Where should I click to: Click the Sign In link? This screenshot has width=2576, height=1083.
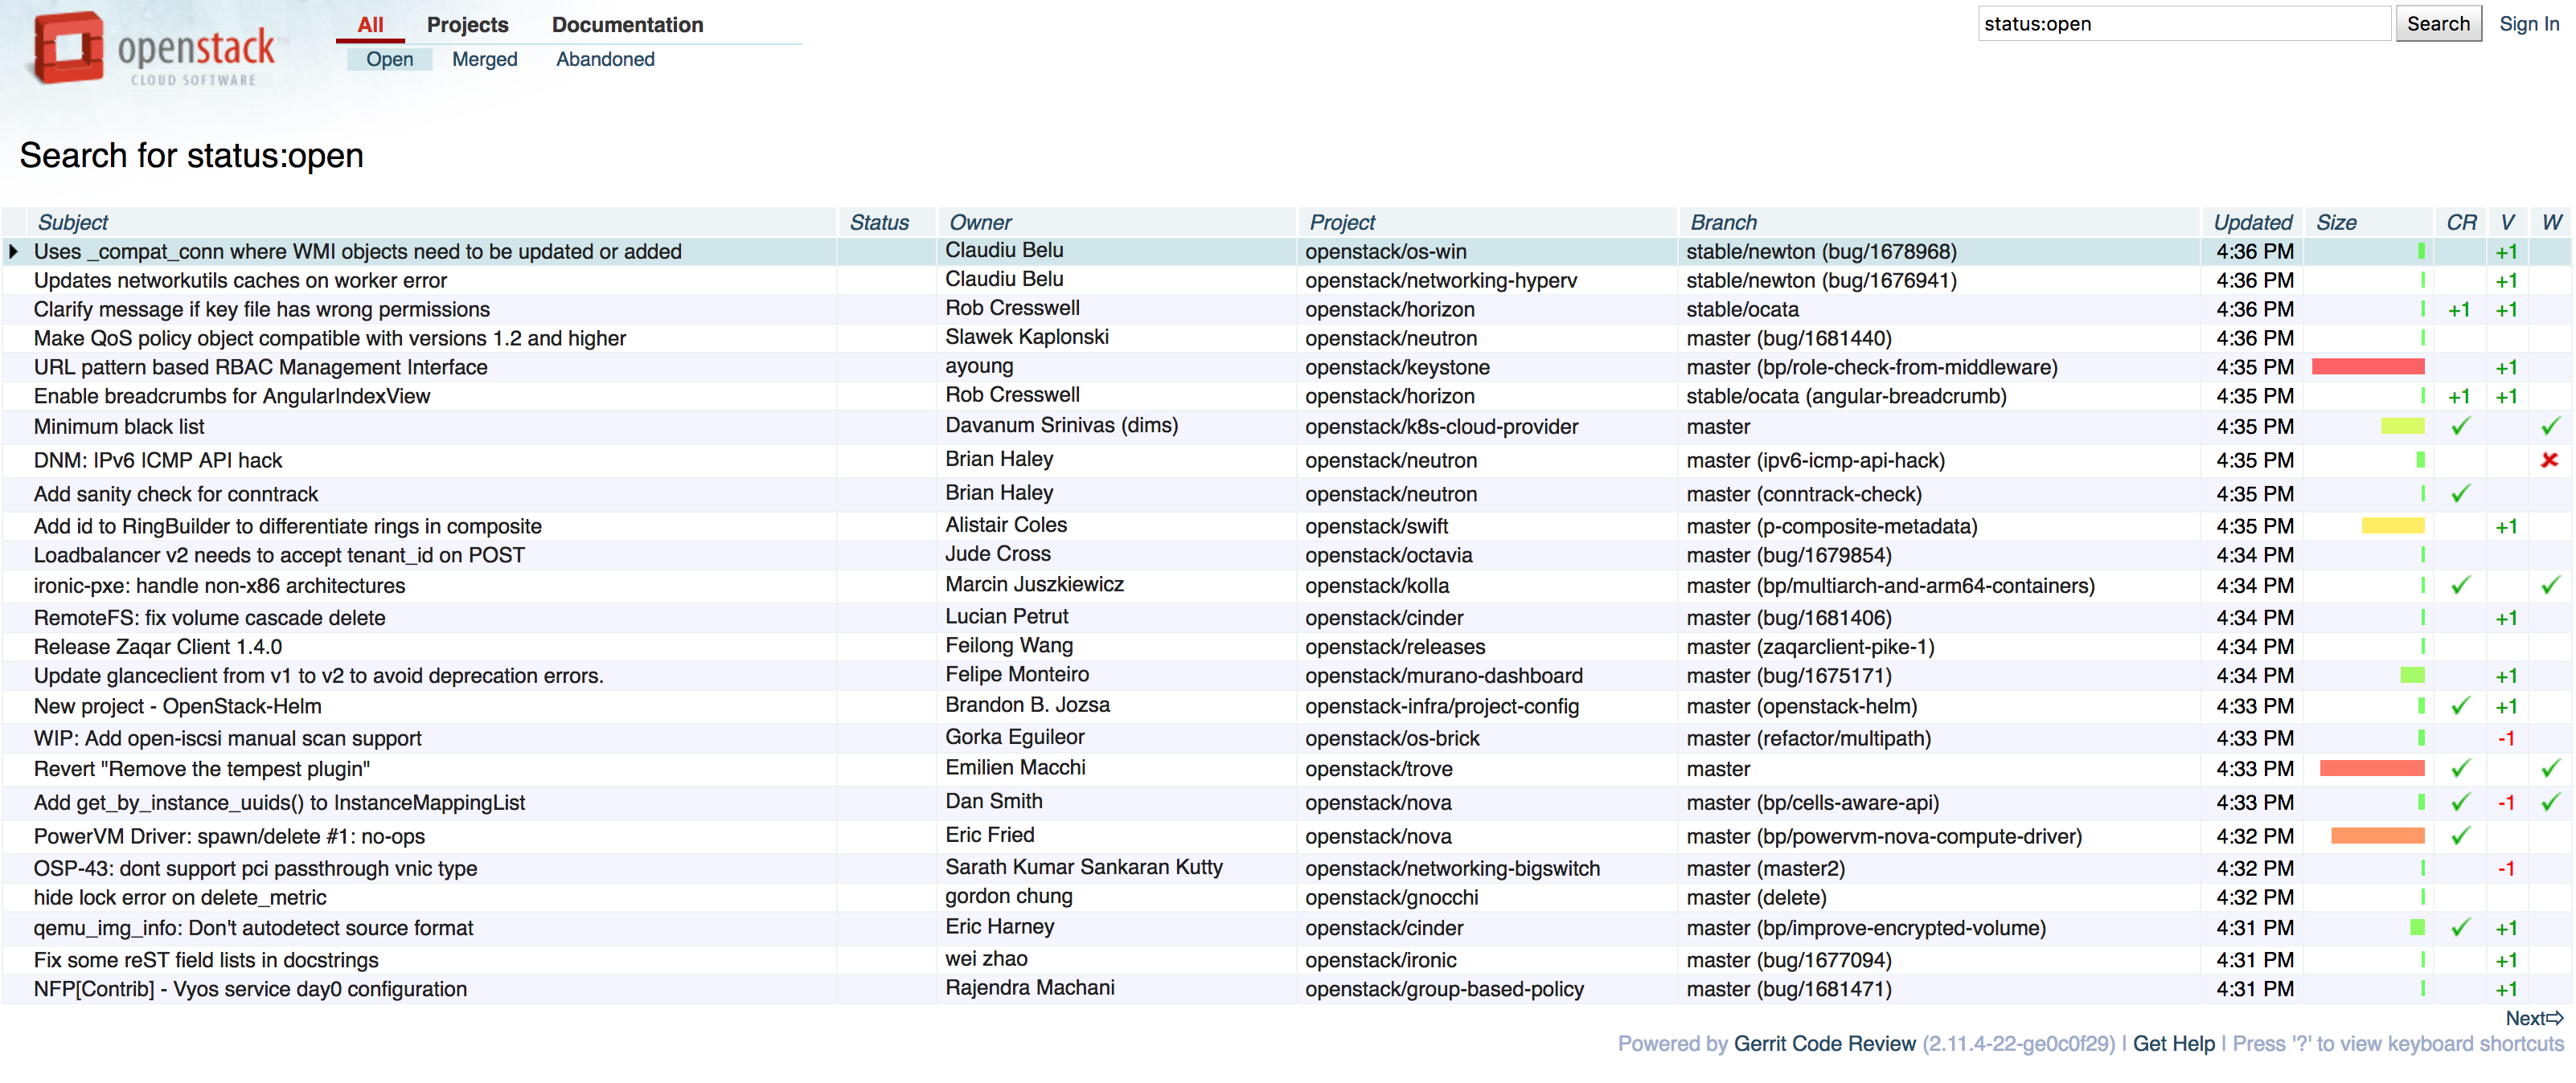click(x=2528, y=24)
